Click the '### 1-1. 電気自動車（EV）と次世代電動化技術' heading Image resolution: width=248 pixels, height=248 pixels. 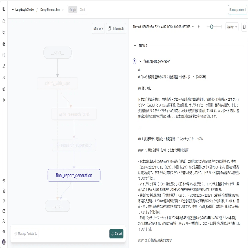pos(163,150)
